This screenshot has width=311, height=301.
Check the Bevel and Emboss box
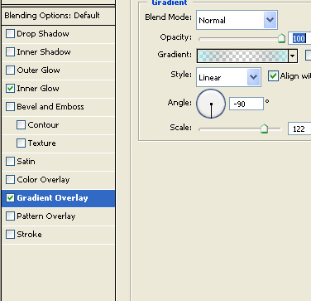[10, 107]
